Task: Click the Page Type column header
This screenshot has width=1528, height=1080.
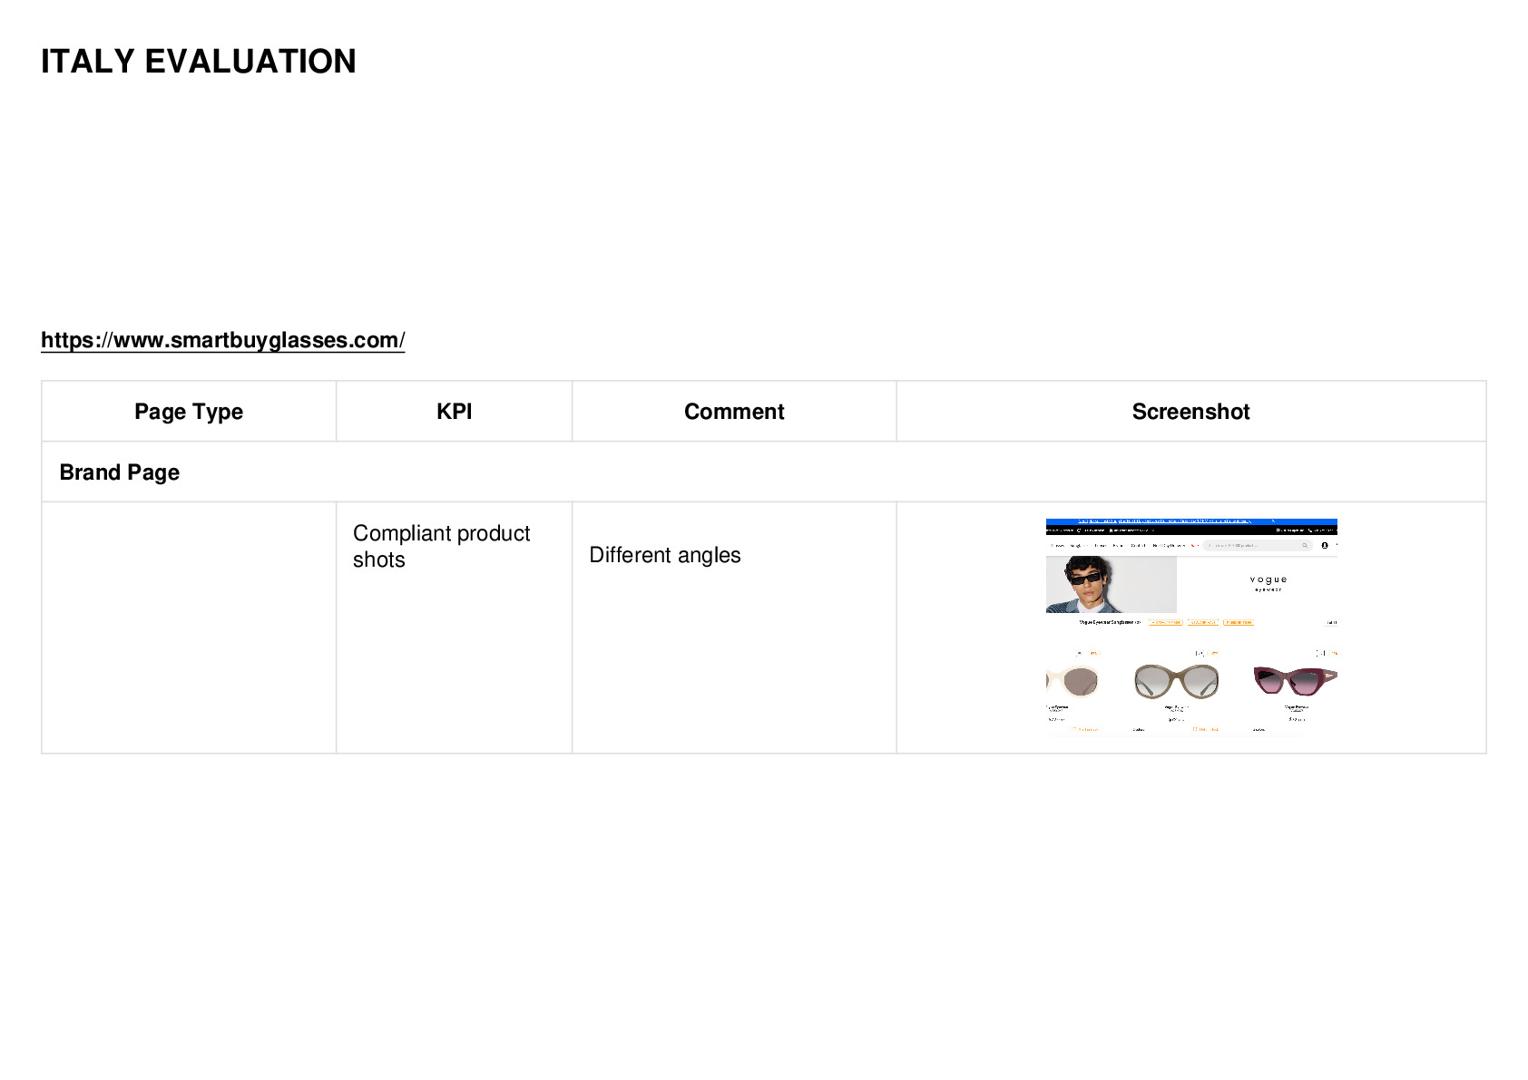Action: [189, 412]
